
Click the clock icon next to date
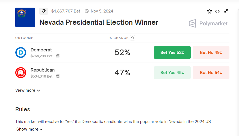tap(87, 11)
